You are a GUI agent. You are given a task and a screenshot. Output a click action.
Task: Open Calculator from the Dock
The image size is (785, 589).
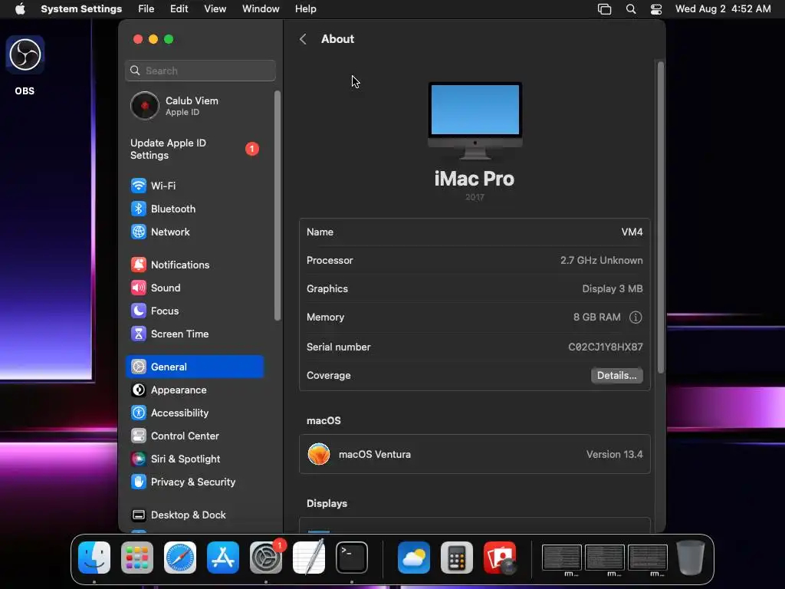[457, 558]
